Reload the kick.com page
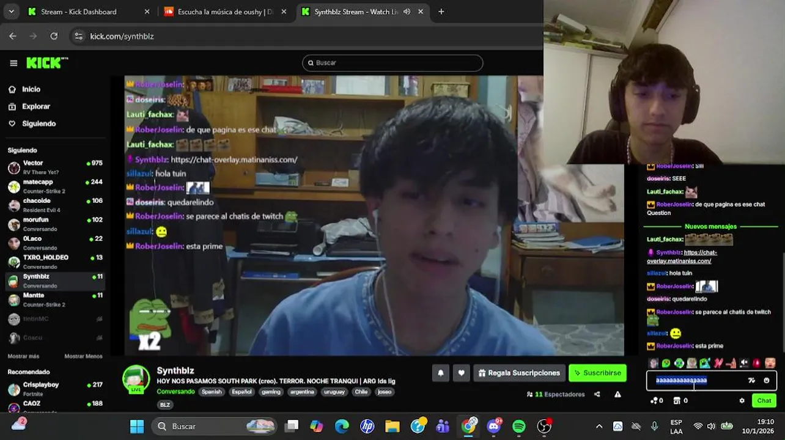Image resolution: width=785 pixels, height=440 pixels. point(54,36)
